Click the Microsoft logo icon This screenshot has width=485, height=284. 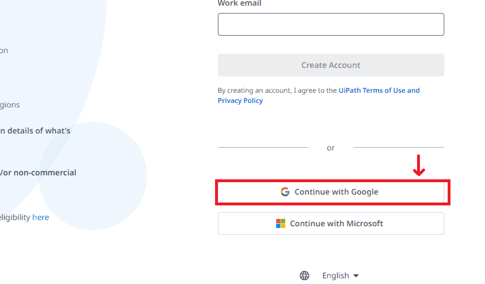click(x=281, y=223)
